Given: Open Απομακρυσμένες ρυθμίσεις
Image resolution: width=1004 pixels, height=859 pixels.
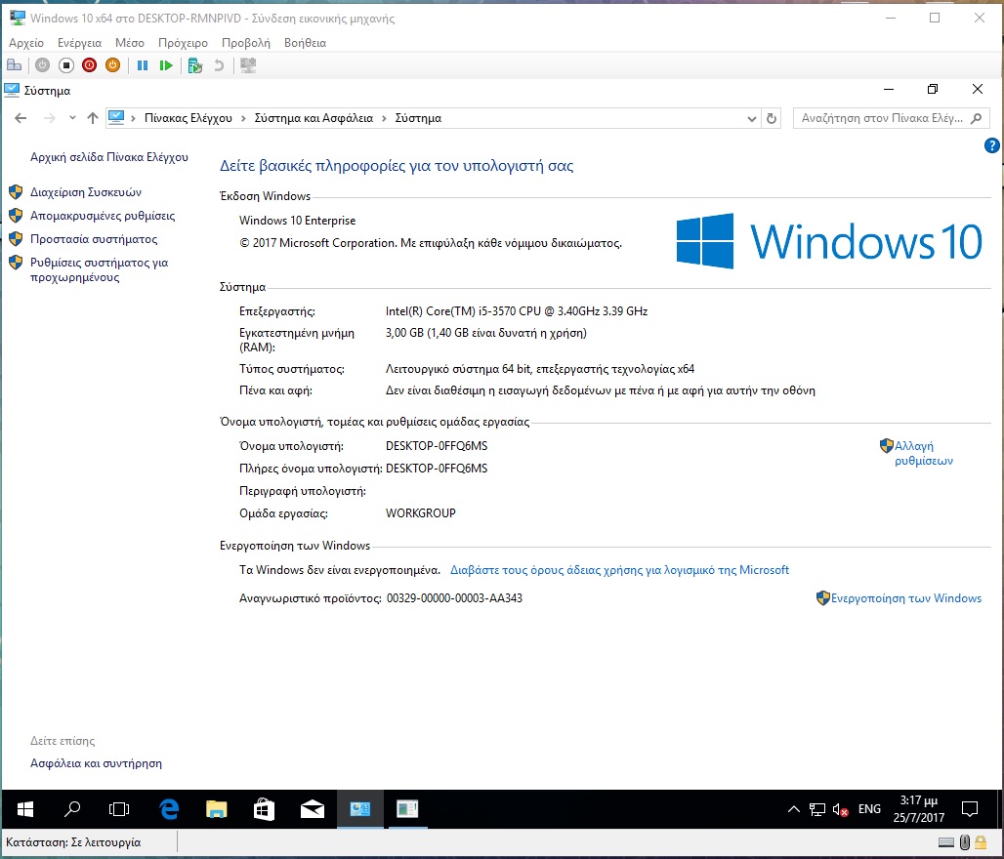Looking at the screenshot, I should (x=103, y=216).
